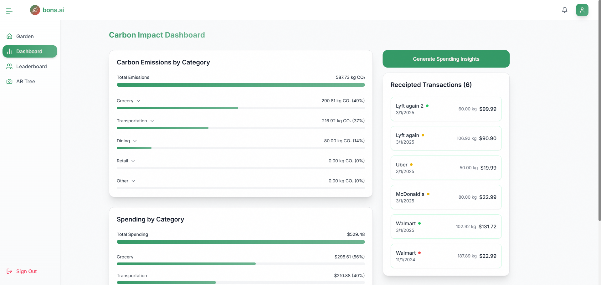Expand the Retail emissions chevron
The image size is (601, 285).
point(133,161)
